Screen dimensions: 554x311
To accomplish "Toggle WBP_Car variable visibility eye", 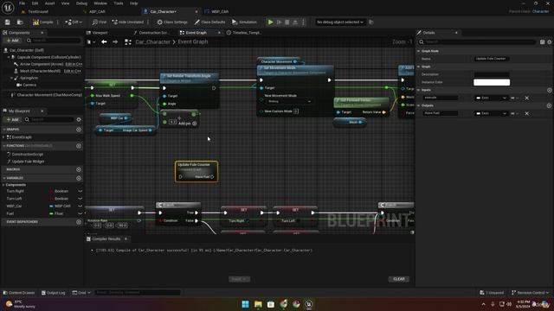I will [81, 206].
